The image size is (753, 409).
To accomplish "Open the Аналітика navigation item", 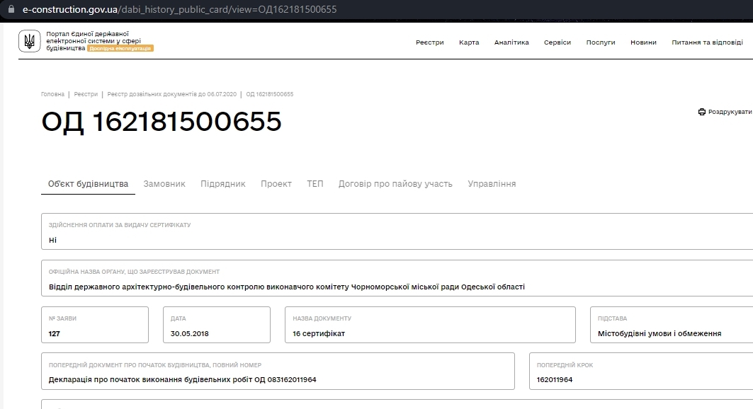I will pyautogui.click(x=511, y=42).
